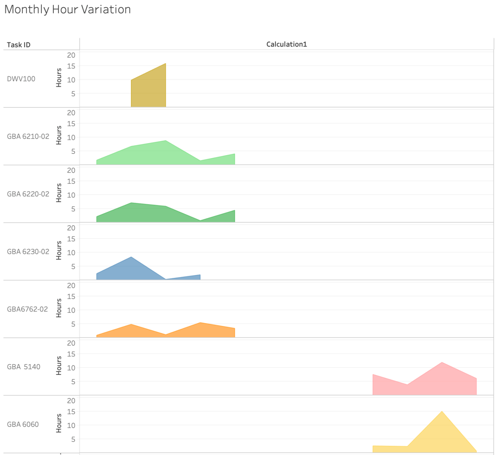Select the Task ID column header
Viewport: 496px width, 455px height.
pos(19,45)
